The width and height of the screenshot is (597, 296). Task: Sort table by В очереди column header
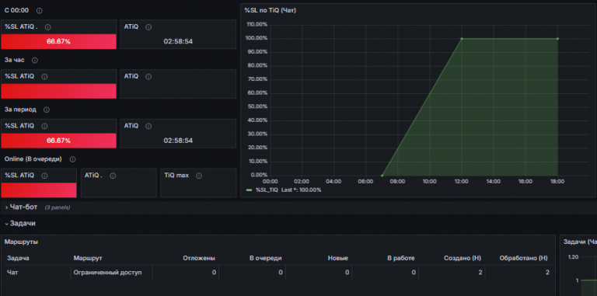(266, 258)
